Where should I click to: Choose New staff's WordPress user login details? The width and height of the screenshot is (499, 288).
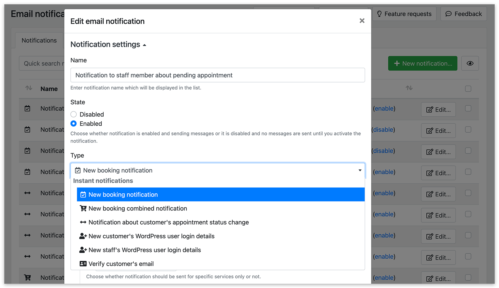(221, 250)
